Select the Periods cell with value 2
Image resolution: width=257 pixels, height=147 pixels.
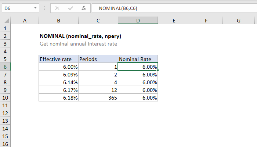tap(98, 75)
